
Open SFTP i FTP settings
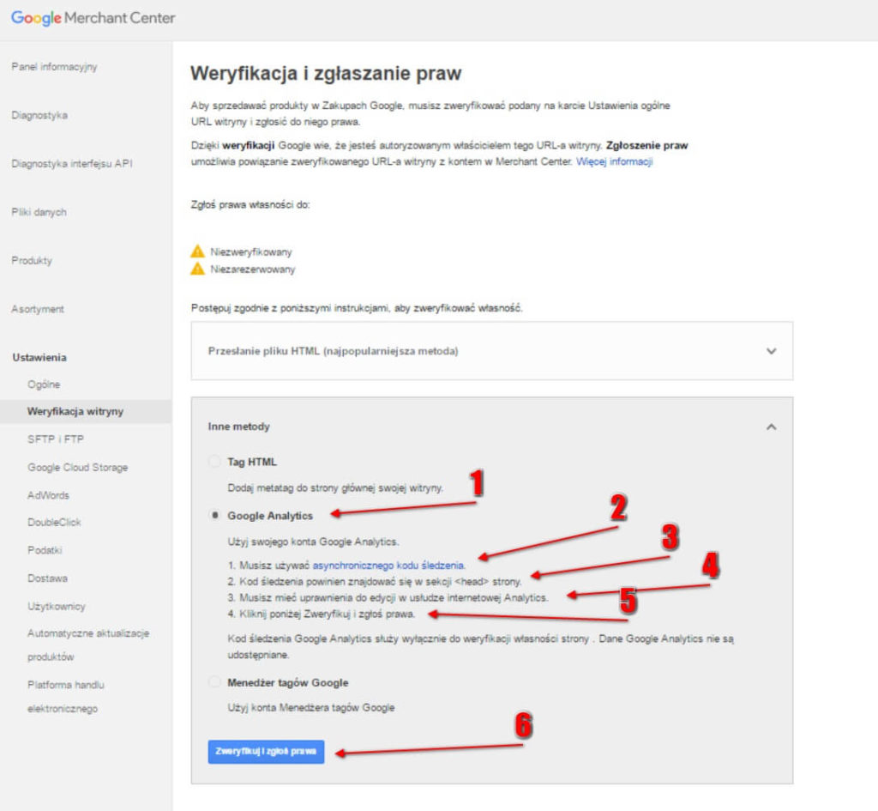pyautogui.click(x=56, y=439)
